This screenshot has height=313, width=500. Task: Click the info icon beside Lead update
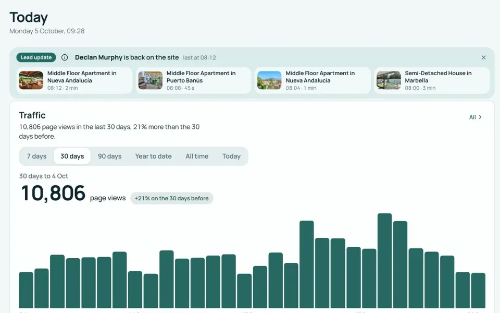pyautogui.click(x=65, y=57)
